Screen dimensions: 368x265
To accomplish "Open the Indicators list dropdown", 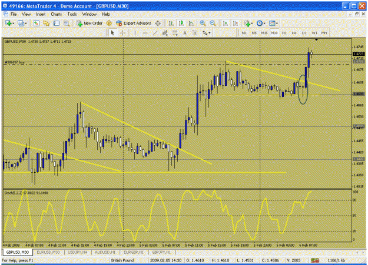I will coord(248,23).
